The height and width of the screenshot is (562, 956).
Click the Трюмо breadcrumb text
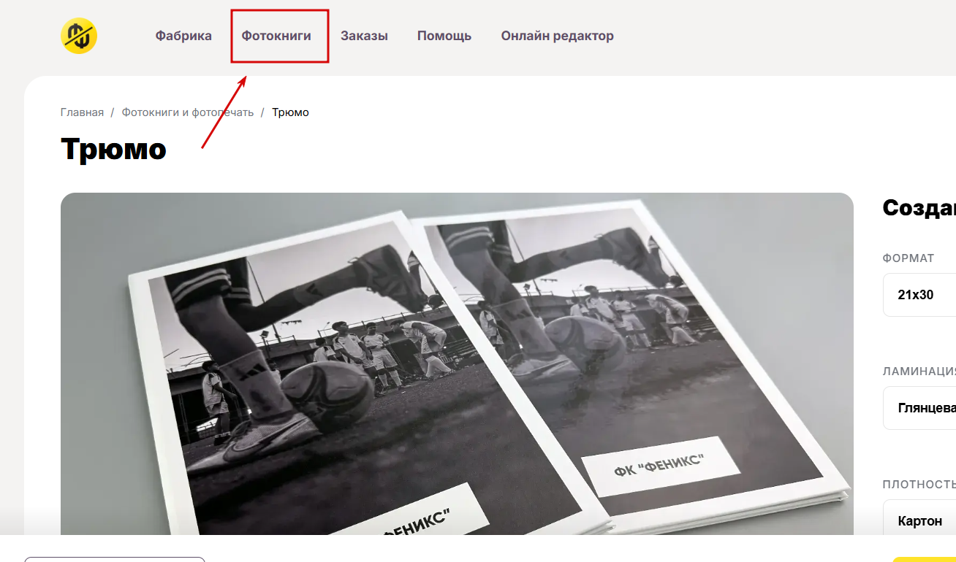(291, 112)
